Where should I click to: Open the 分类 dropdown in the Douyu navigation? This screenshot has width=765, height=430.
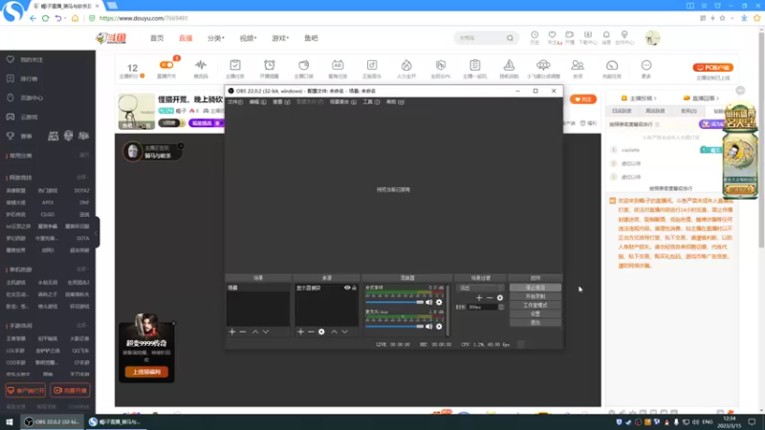click(216, 38)
